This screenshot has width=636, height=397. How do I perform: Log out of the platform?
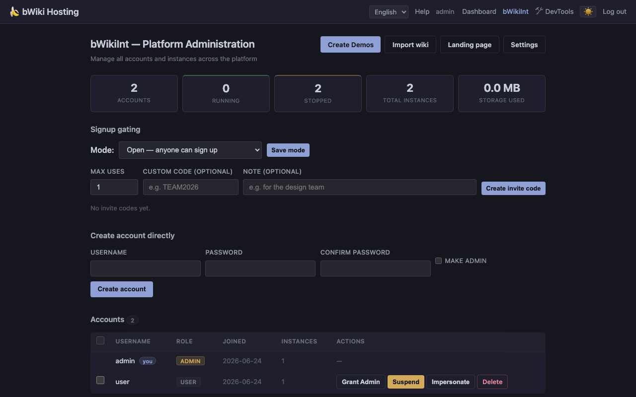click(x=614, y=11)
